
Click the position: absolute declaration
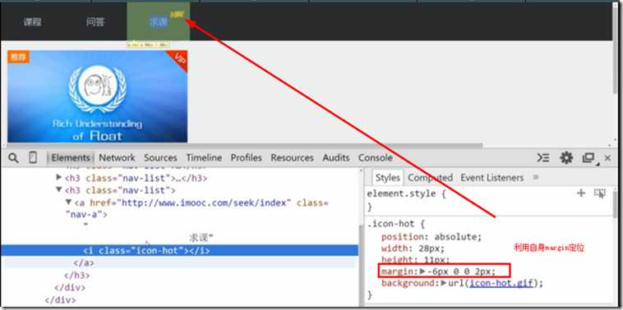431,237
